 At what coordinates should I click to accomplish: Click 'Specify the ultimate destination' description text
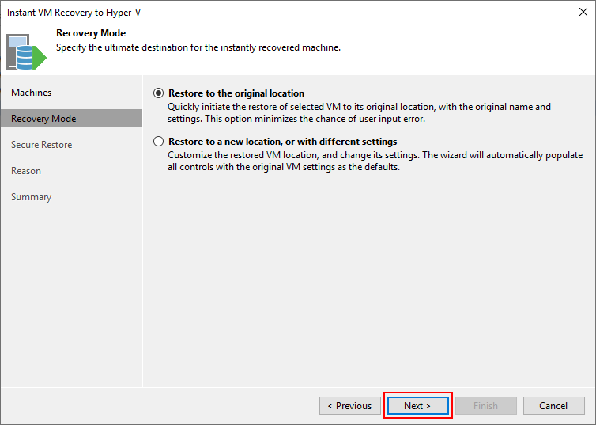pyautogui.click(x=198, y=47)
